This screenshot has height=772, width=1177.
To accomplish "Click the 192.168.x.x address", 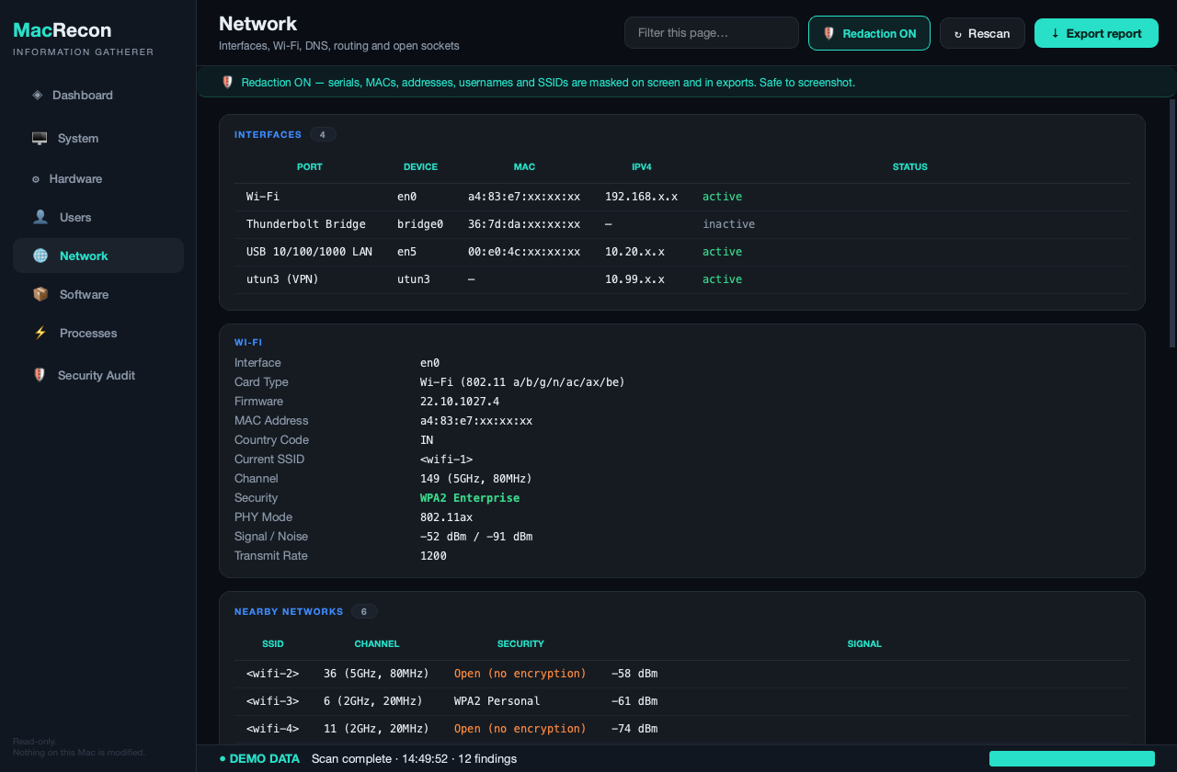I will (x=642, y=197).
